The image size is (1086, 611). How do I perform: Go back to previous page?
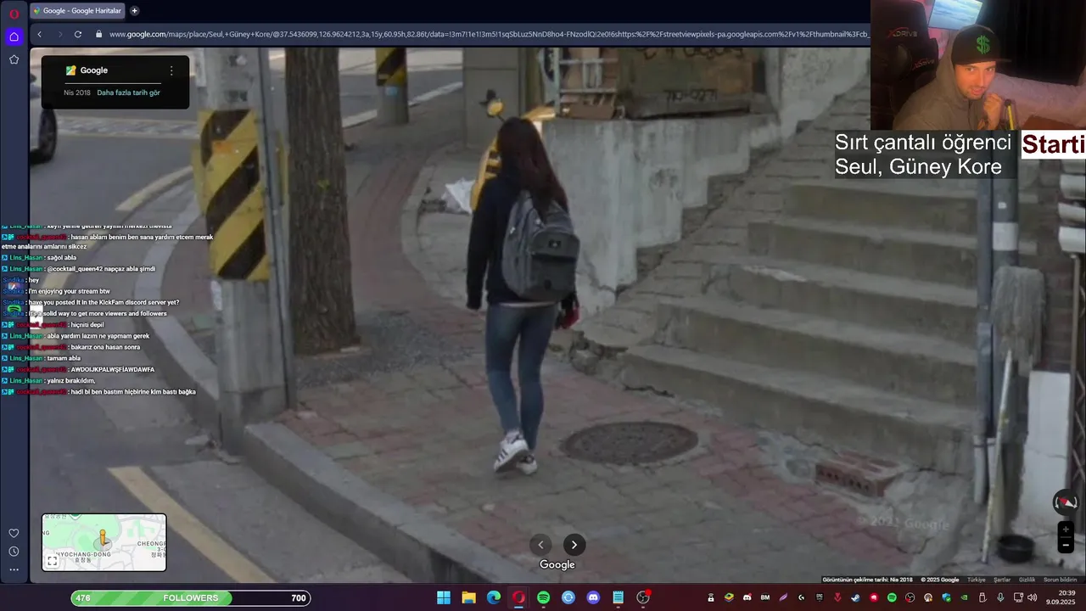pos(39,34)
